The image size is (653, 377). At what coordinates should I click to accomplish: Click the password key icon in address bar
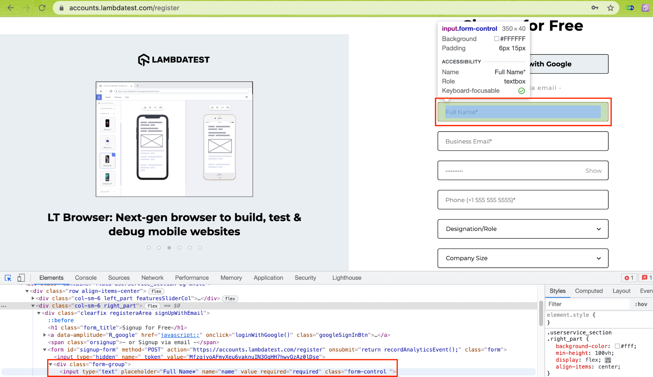[x=595, y=8]
